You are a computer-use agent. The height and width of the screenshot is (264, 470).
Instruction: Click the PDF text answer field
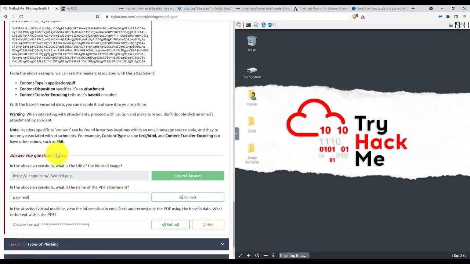tap(79, 224)
